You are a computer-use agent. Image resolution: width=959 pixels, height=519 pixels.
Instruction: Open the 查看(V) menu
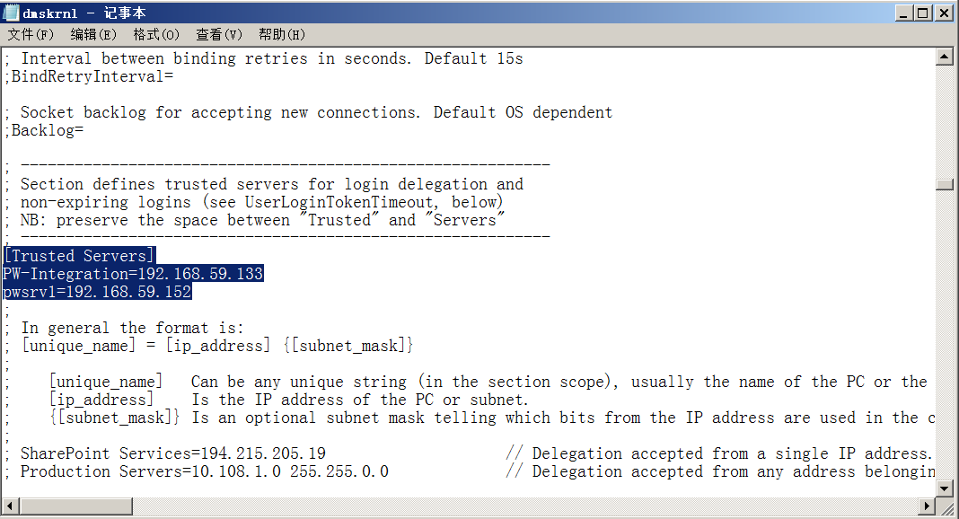(x=219, y=35)
